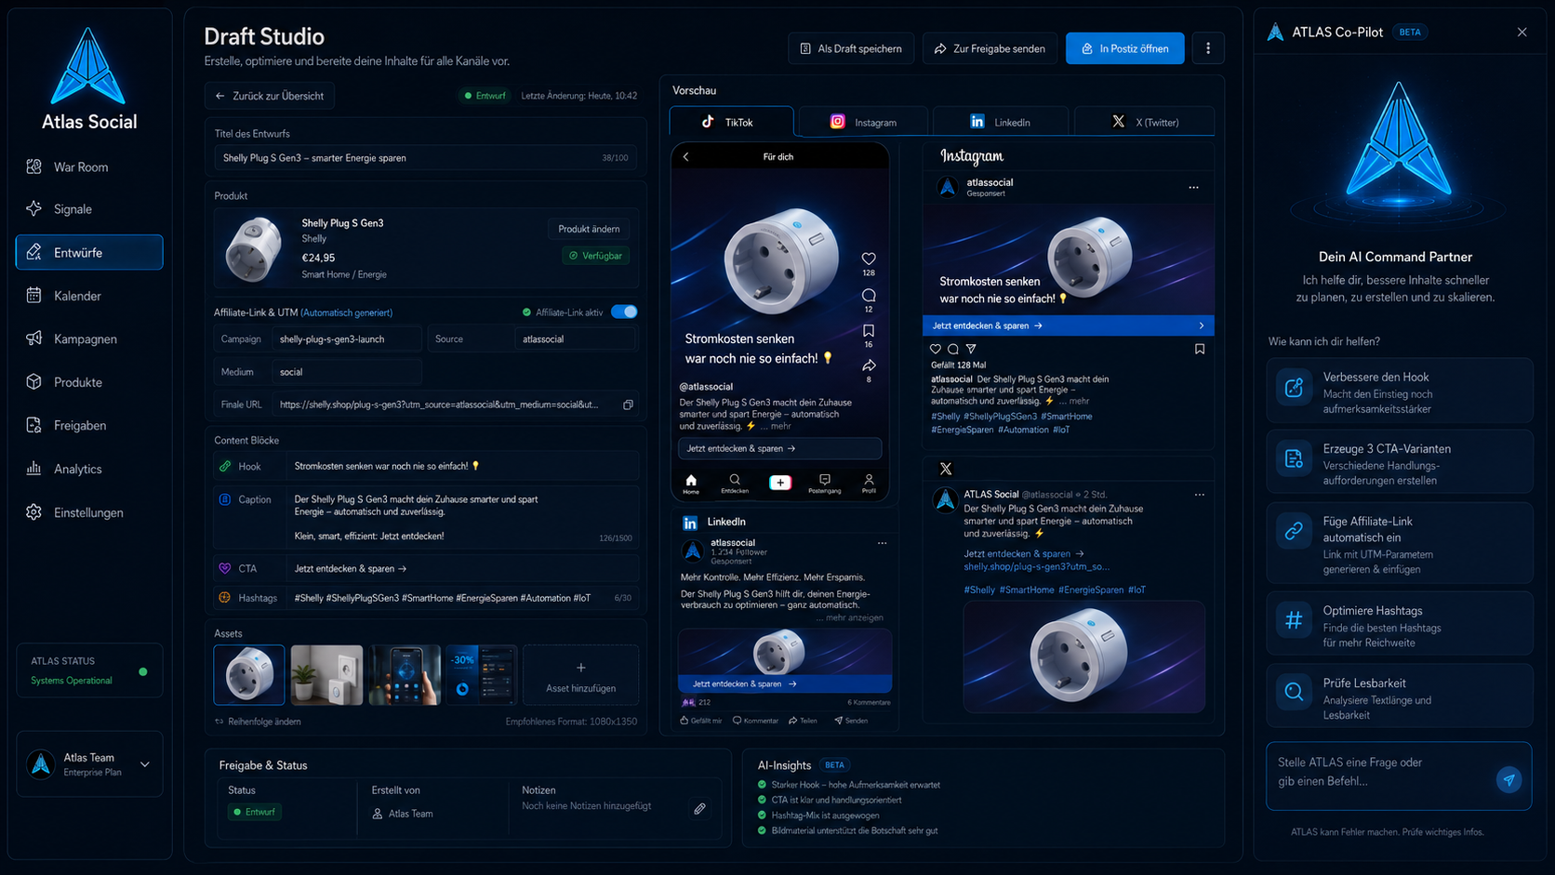This screenshot has height=875, width=1555.
Task: Click the TikTok preview comment icon
Action: [869, 295]
